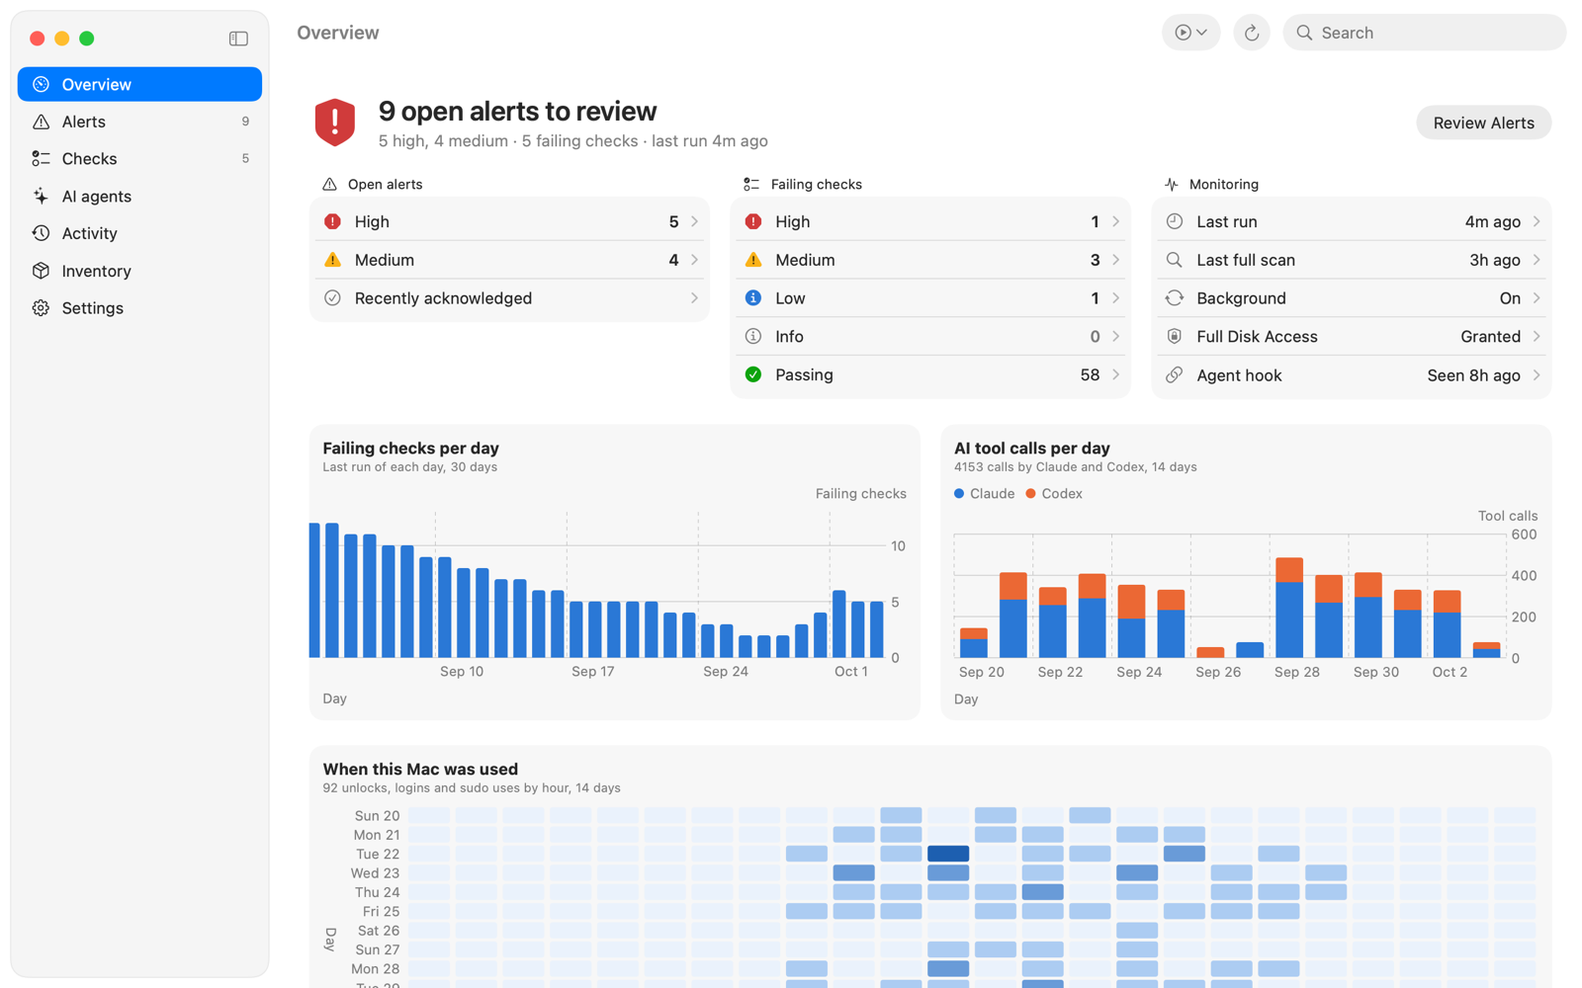Image resolution: width=1582 pixels, height=988 pixels.
Task: Click Full Disk Access shield icon
Action: 1175,337
